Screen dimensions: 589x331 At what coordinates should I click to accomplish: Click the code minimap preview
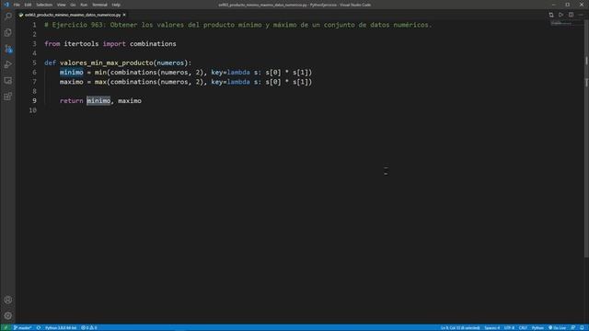pos(566,24)
